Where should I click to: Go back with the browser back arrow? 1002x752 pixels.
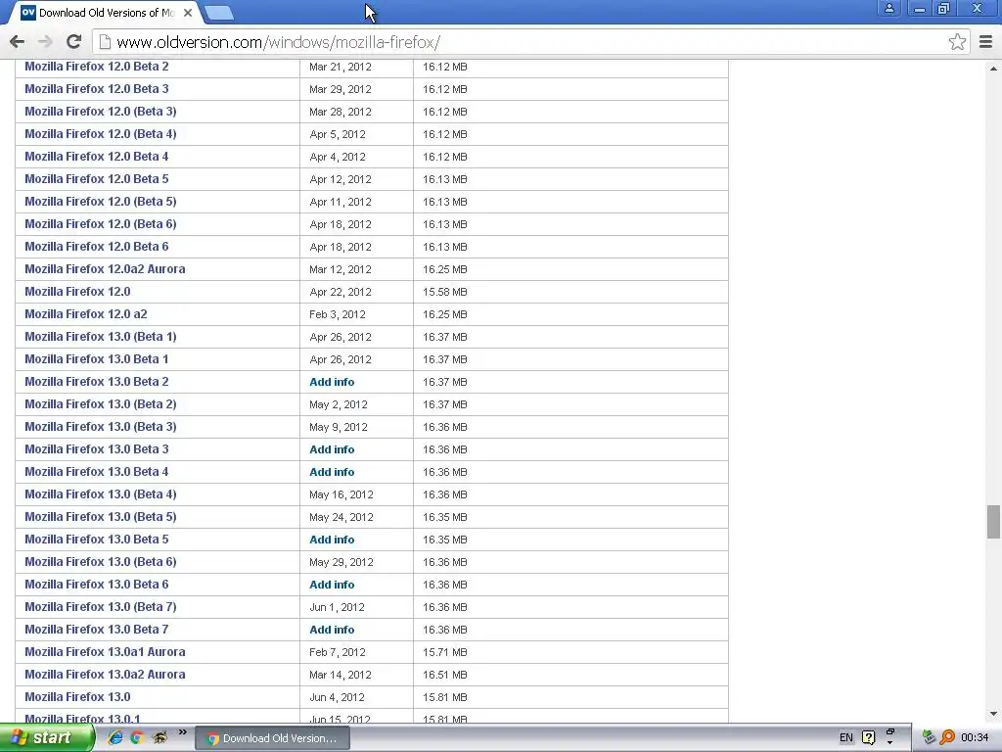(18, 42)
